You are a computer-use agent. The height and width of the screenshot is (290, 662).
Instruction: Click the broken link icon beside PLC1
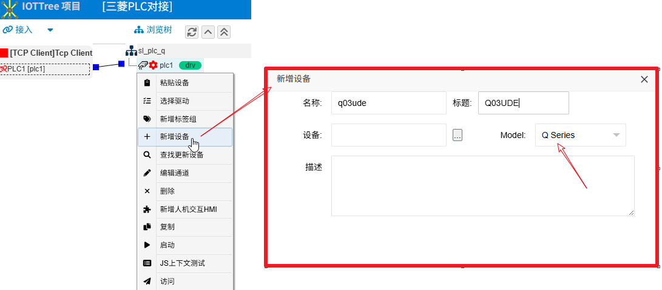coord(4,68)
